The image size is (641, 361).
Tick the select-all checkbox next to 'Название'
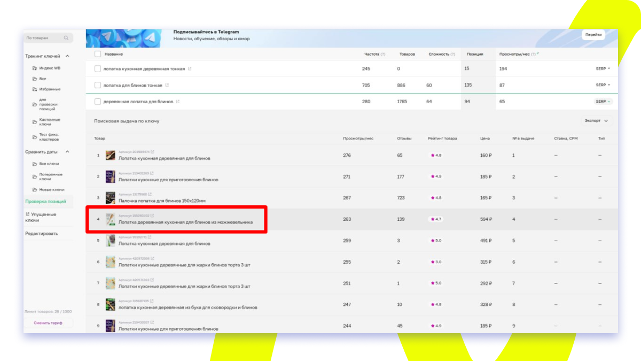click(98, 54)
